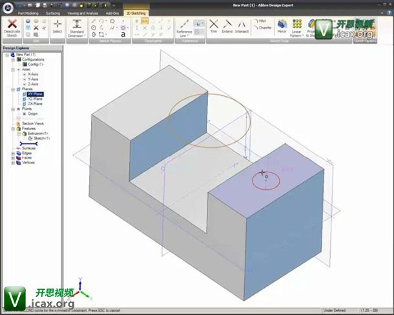
Task: Pick the Arc sketch tool
Action: point(101,21)
